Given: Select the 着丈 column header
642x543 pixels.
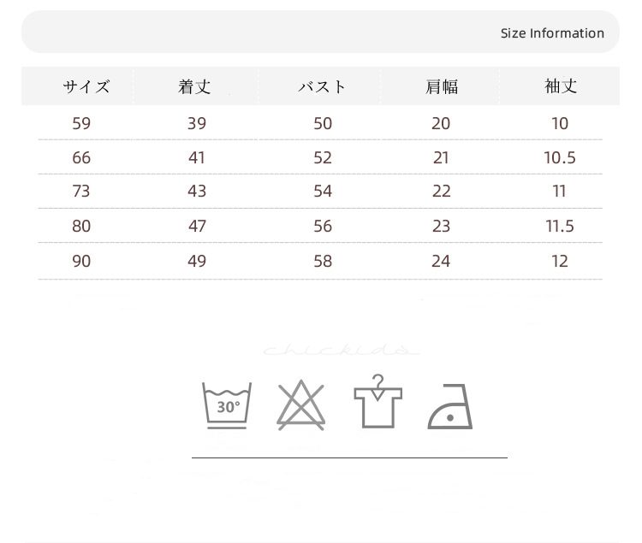Looking at the screenshot, I should point(194,86).
